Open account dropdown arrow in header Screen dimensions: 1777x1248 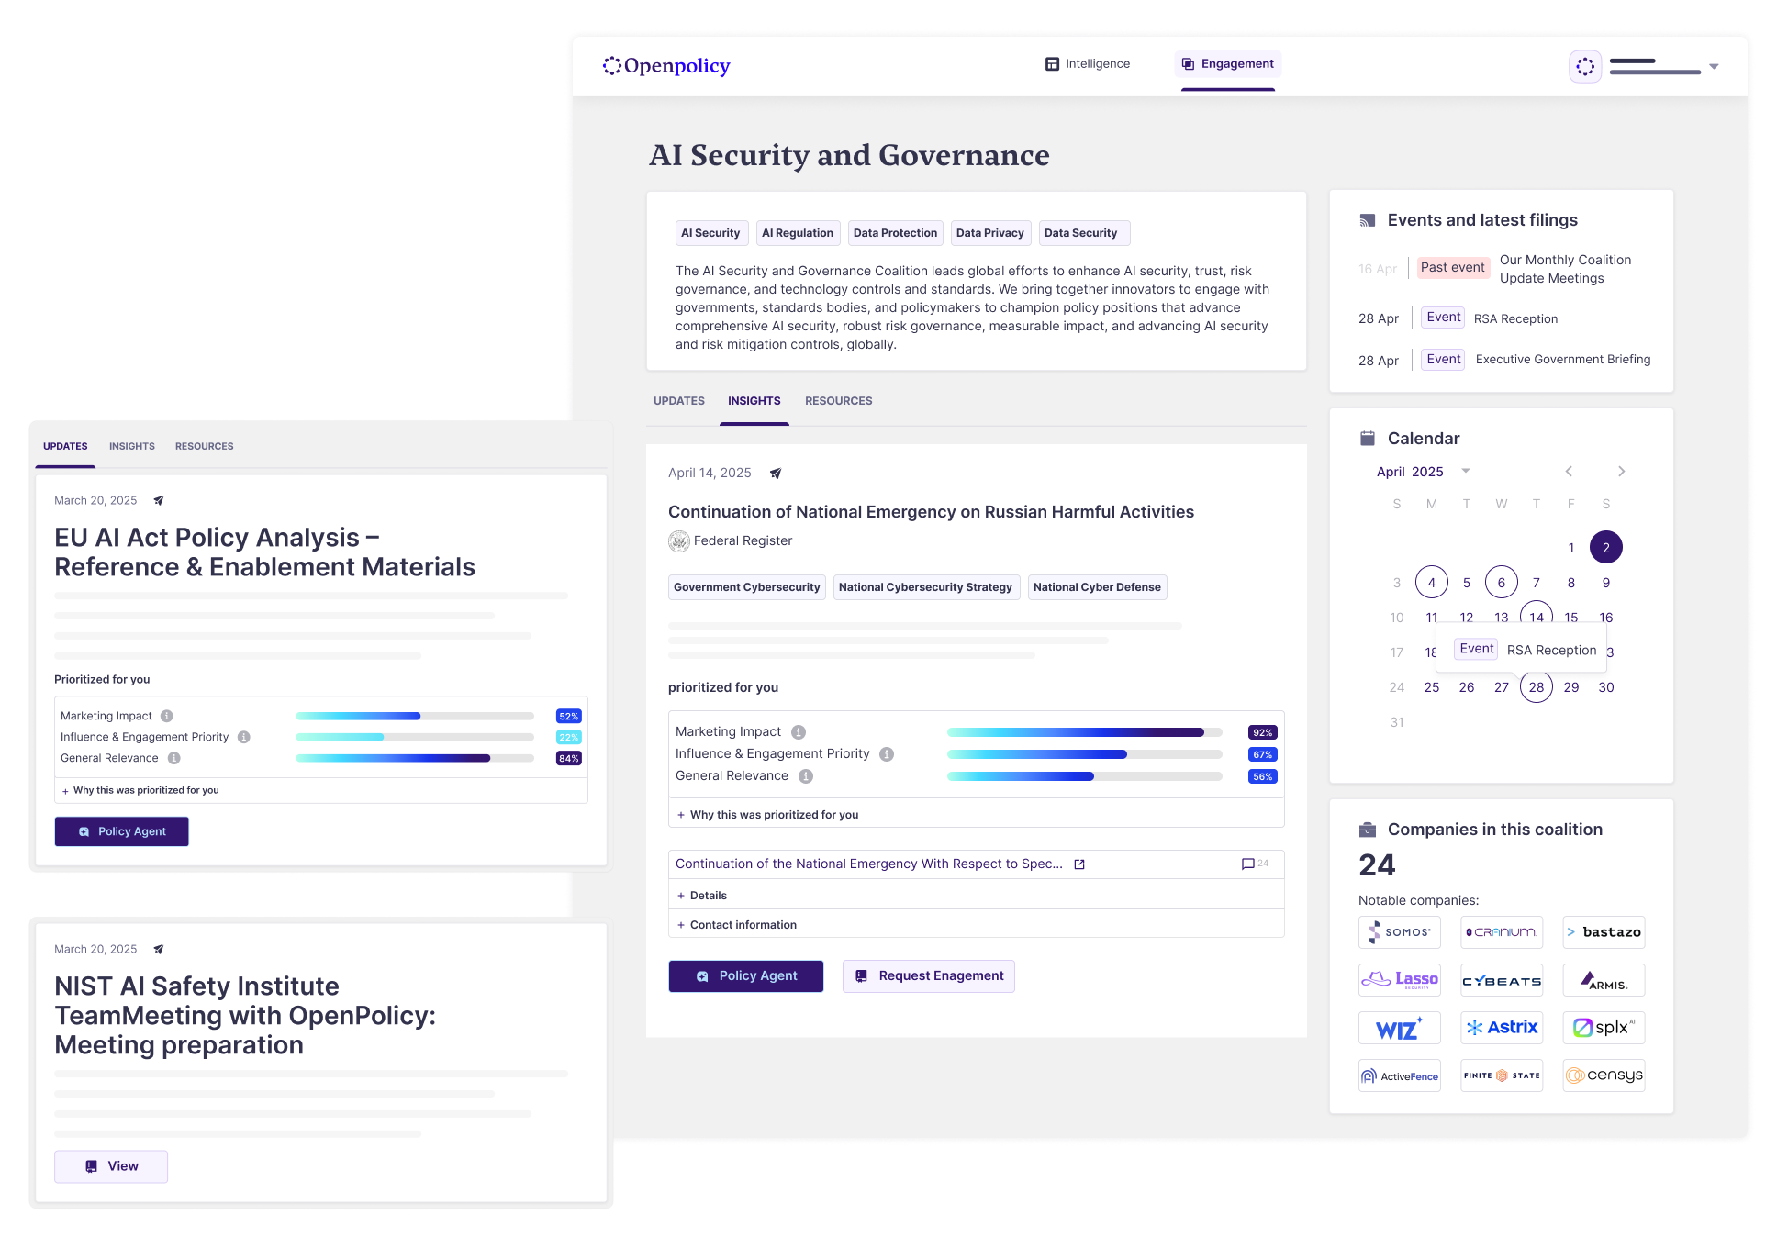tap(1714, 67)
